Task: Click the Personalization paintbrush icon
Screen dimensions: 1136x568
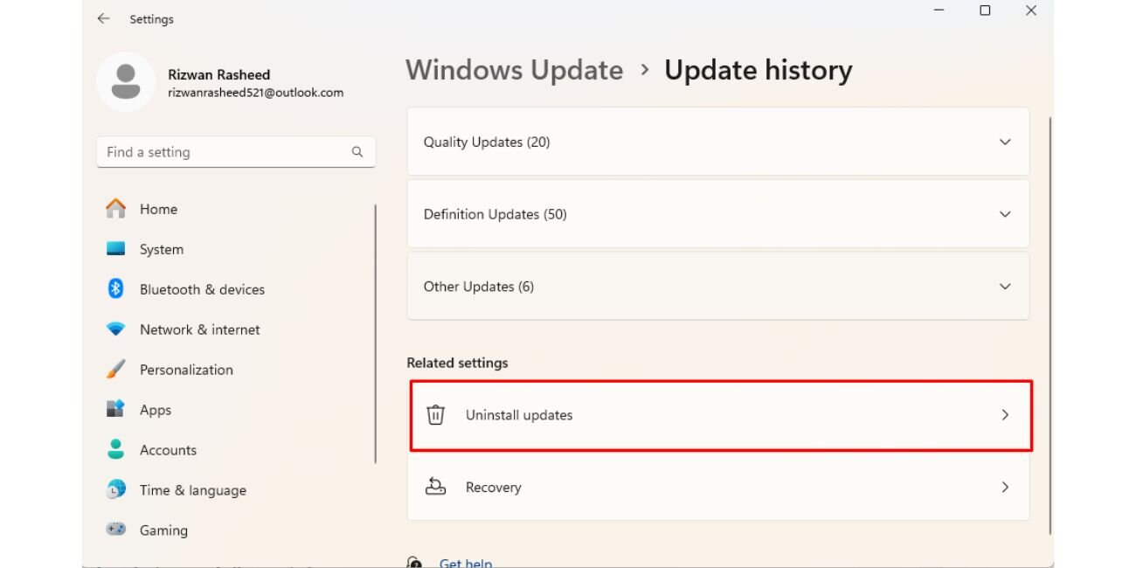Action: (x=115, y=370)
